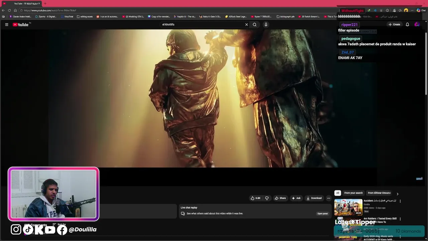Open the Ryzen 7 7800x3D bookmark
Screen dimensions: 428x241
click(x=262, y=16)
